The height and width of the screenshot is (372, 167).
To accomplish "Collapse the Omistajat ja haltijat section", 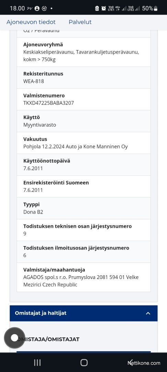I will click(83, 313).
